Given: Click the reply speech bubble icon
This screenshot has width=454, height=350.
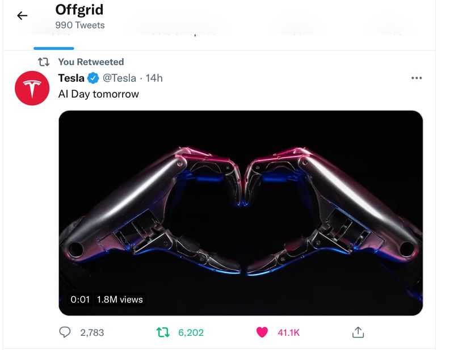Looking at the screenshot, I should click(x=65, y=332).
